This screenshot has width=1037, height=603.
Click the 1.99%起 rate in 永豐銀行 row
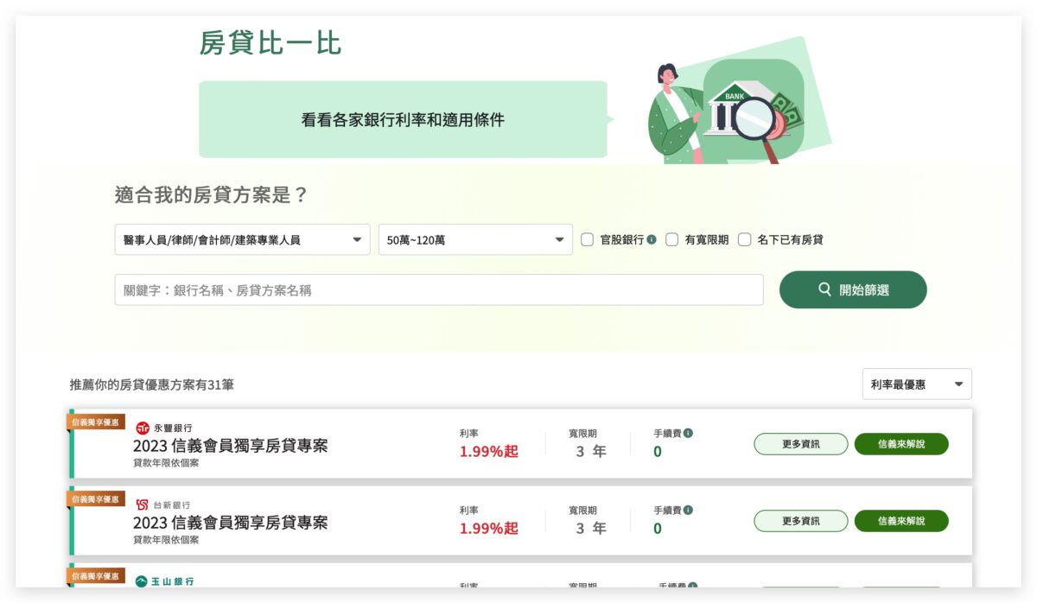click(489, 452)
